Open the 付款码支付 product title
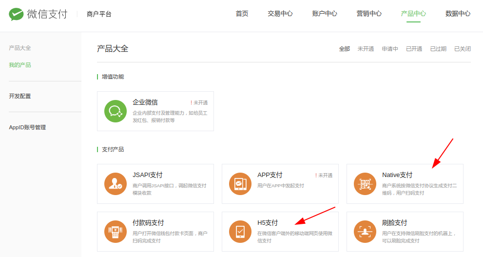 click(148, 223)
